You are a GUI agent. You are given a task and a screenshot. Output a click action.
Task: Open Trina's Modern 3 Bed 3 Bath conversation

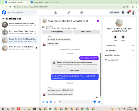(19, 48)
